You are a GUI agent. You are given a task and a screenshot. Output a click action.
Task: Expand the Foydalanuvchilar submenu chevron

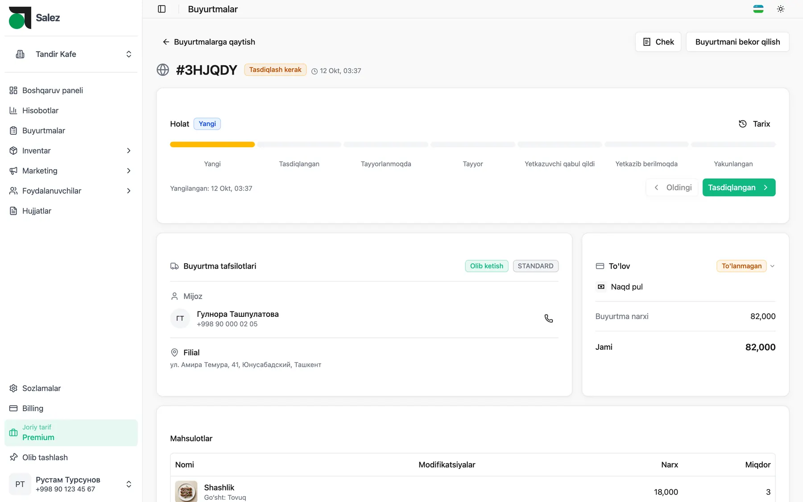click(x=128, y=191)
